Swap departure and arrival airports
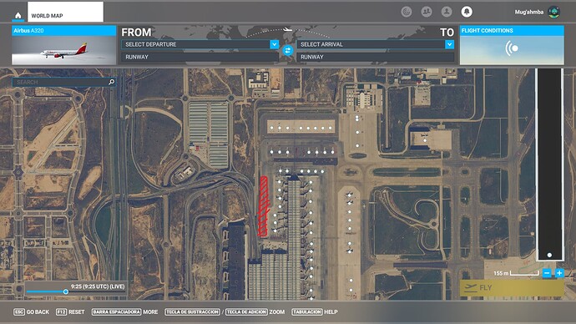 point(288,50)
